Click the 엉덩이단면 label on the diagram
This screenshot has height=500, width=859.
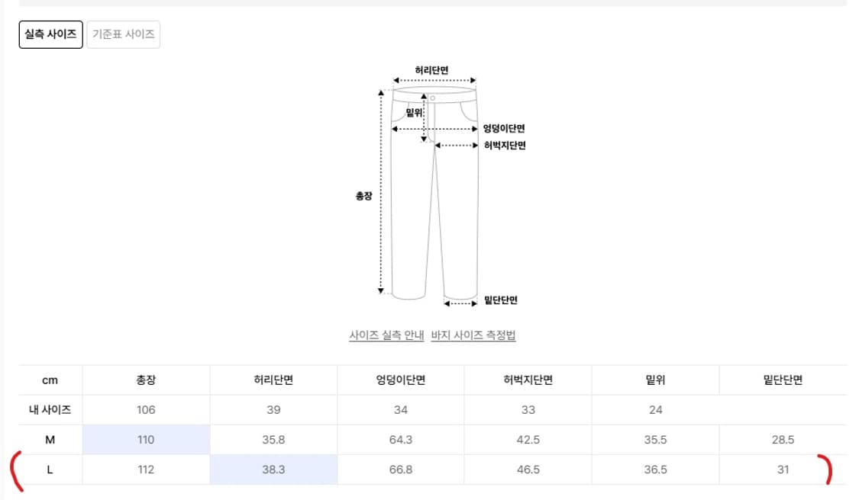click(x=503, y=129)
